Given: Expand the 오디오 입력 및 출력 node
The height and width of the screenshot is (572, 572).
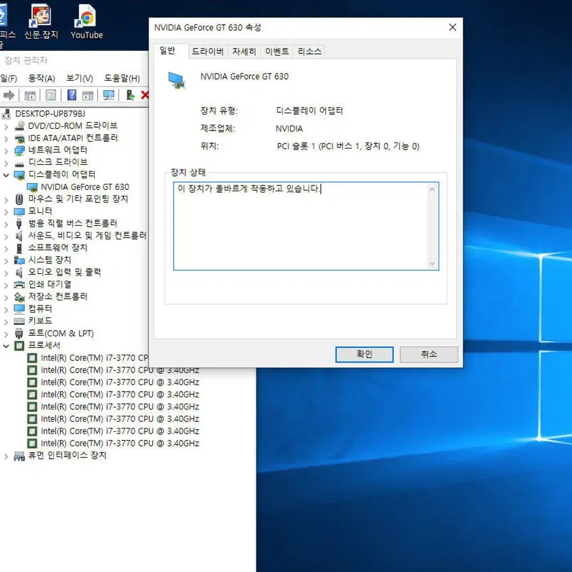Looking at the screenshot, I should coord(6,273).
